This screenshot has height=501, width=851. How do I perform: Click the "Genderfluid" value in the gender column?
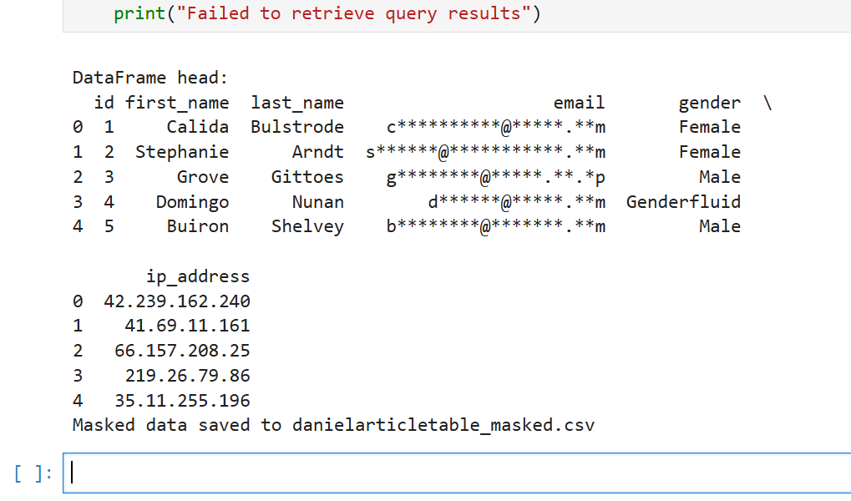(x=683, y=202)
